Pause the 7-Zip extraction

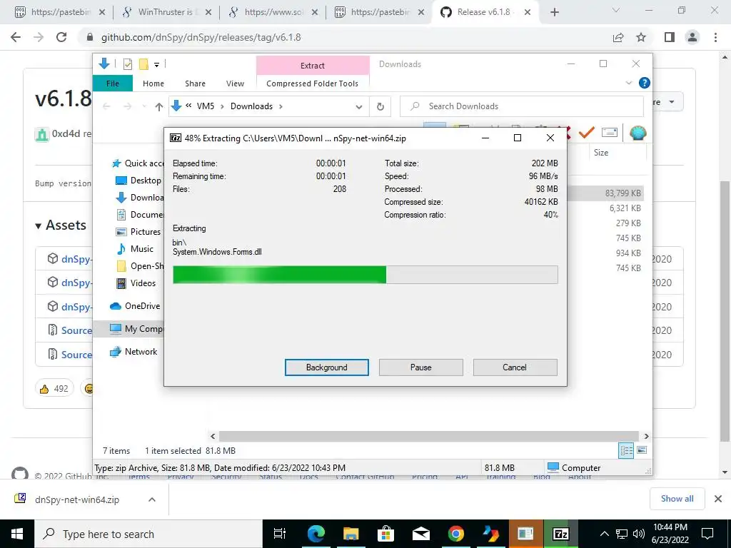click(420, 367)
